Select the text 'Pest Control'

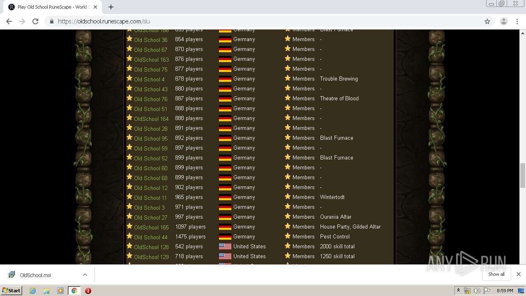tap(335, 236)
